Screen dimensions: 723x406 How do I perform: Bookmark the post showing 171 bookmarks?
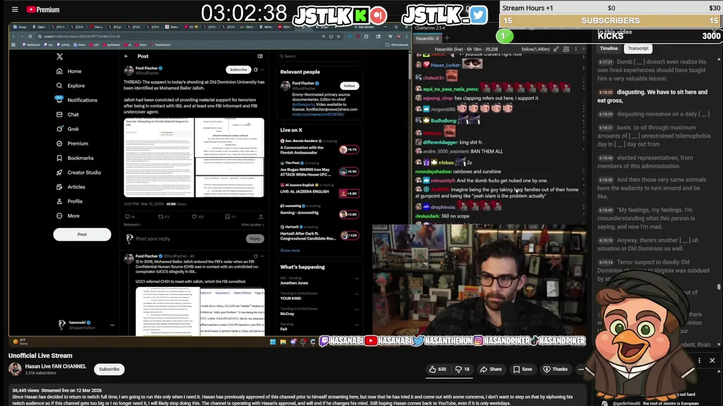point(230,217)
